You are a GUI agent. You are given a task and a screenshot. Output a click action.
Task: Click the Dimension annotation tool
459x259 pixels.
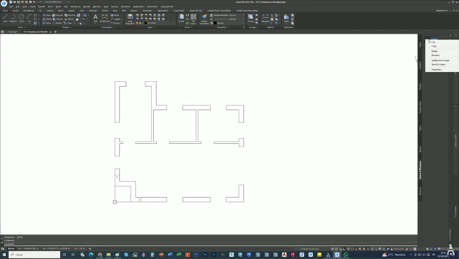(104, 18)
